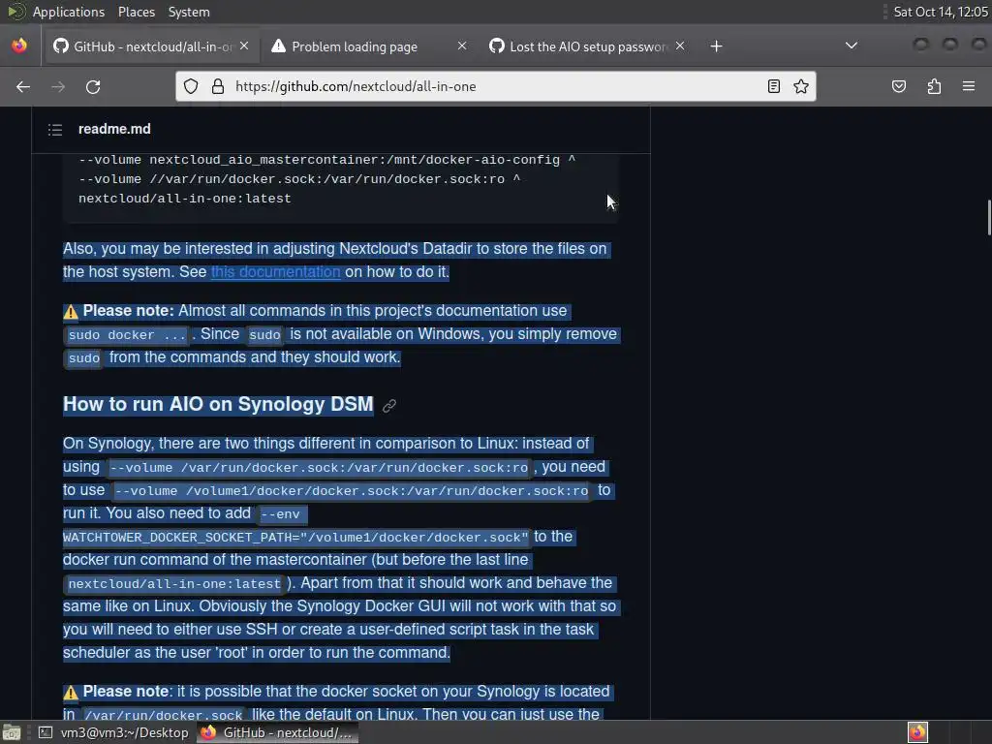Click WATCHTOWER_DOCKER_SOCKET_PATH code text
Viewport: 992px width, 744px height.
click(294, 537)
